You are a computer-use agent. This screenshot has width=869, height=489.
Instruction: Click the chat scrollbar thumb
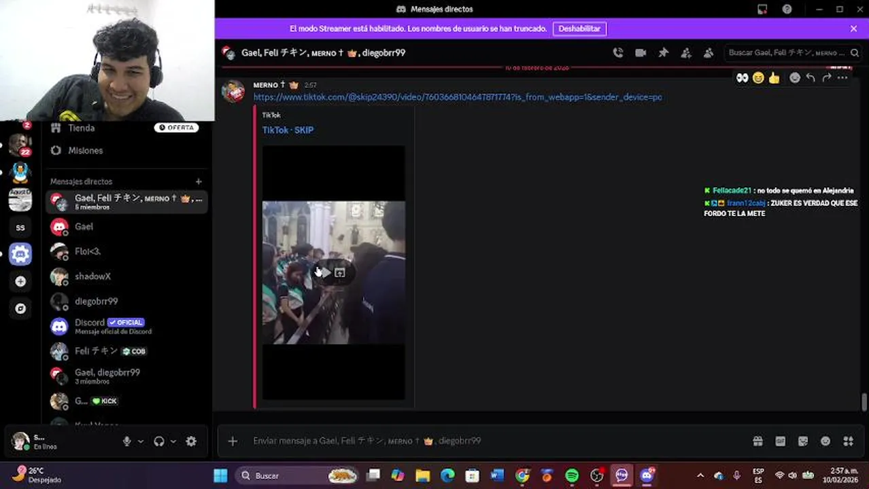coord(864,402)
